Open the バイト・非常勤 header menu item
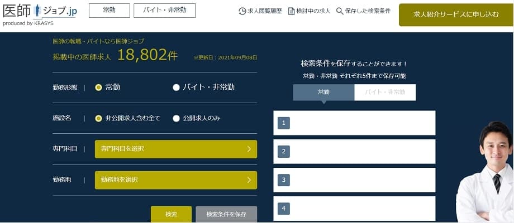Viewport: 514px width, 223px height. [164, 11]
